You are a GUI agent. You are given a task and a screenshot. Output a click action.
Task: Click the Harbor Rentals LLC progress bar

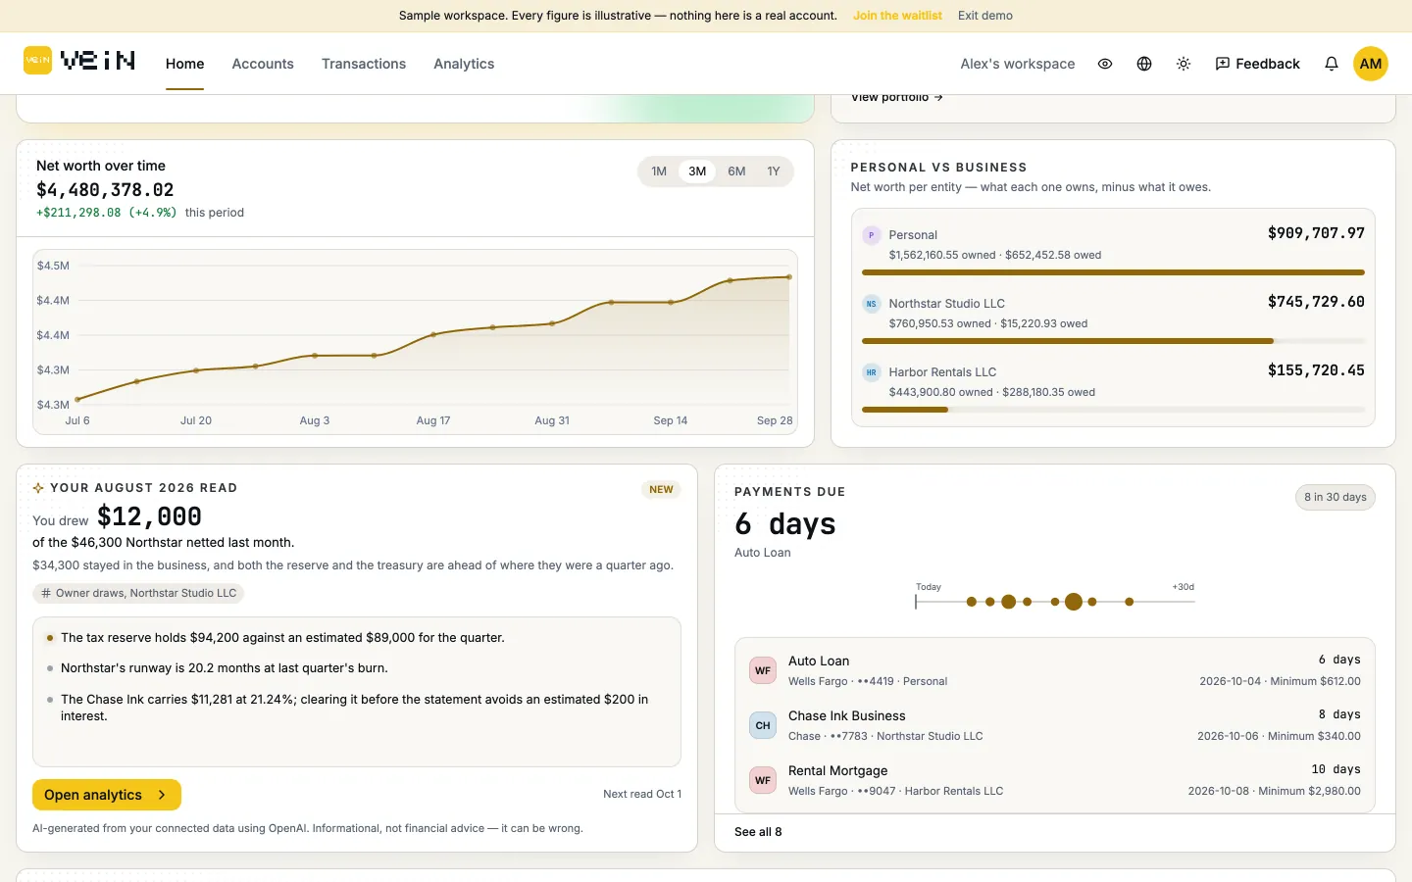pos(1113,410)
